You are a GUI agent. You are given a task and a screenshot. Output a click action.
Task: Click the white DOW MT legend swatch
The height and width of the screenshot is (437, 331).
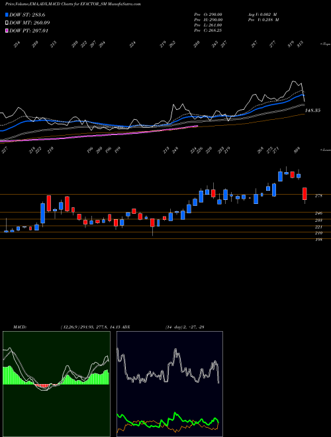tap(7, 23)
